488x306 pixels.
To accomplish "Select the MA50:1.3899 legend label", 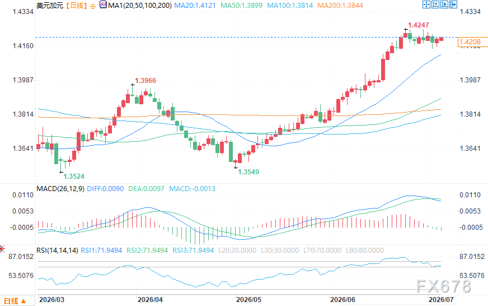I will (242, 5).
